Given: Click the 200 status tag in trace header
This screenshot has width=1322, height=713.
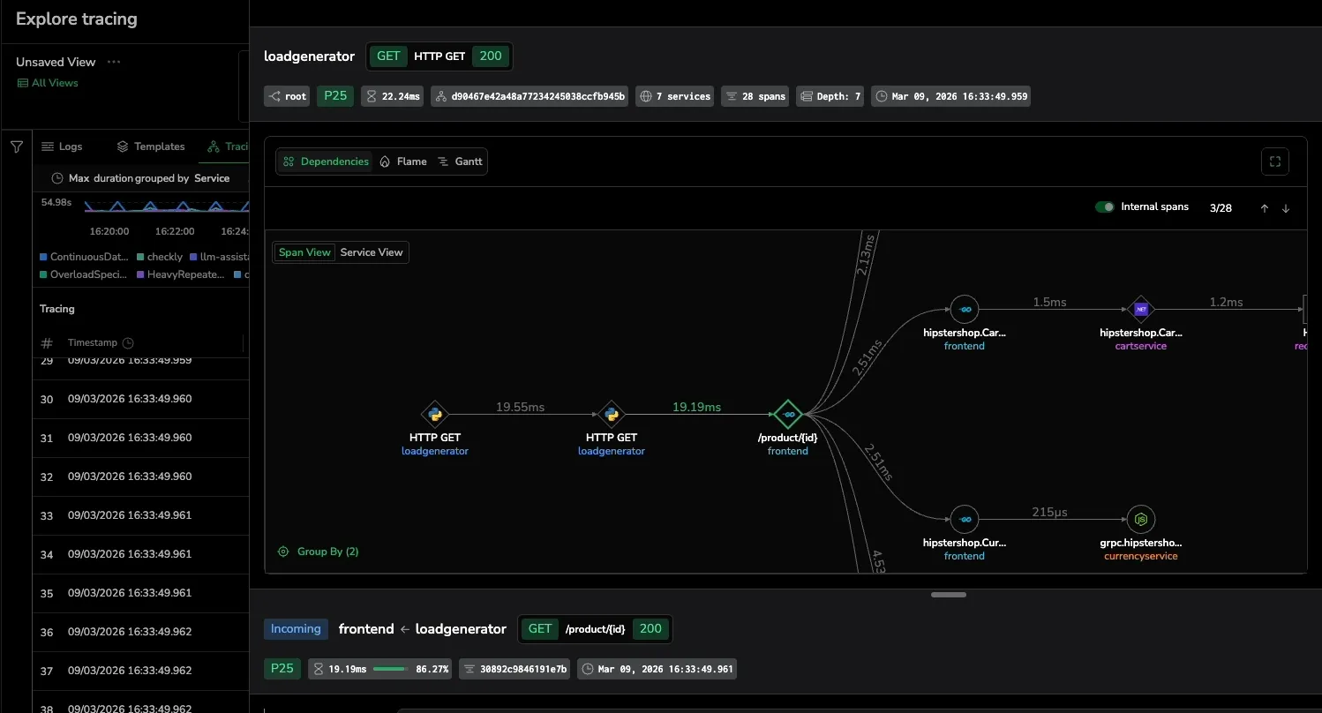Looking at the screenshot, I should coord(491,56).
